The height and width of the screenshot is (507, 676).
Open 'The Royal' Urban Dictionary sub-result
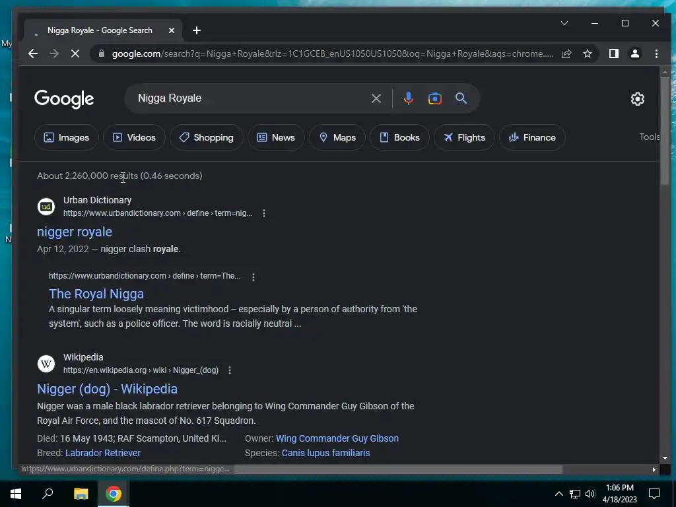[96, 294]
